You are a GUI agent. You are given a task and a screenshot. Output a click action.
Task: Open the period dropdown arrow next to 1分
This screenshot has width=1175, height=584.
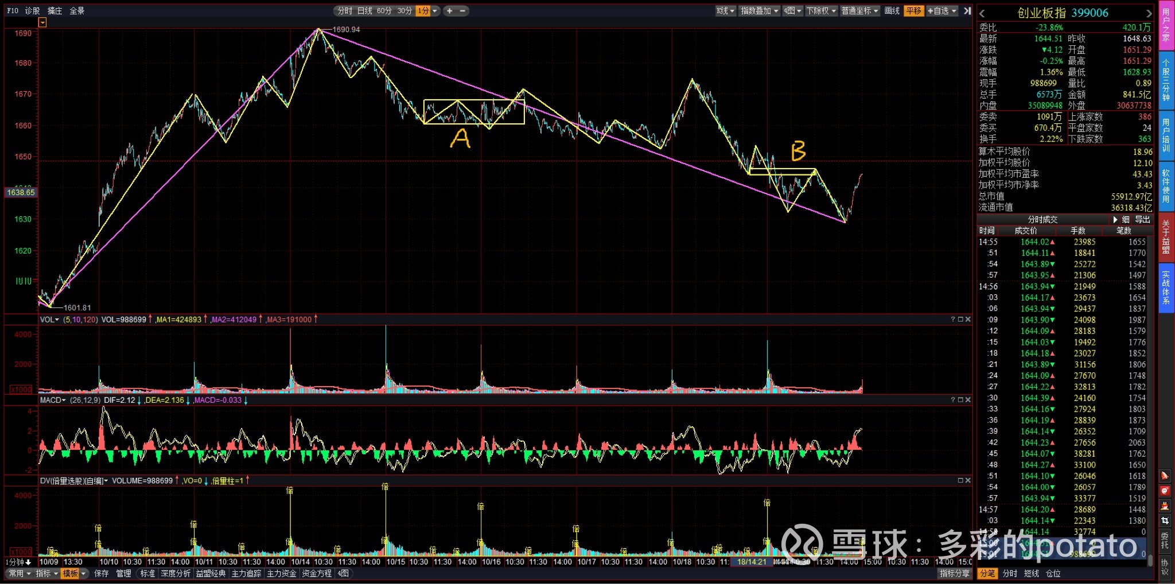pos(435,11)
